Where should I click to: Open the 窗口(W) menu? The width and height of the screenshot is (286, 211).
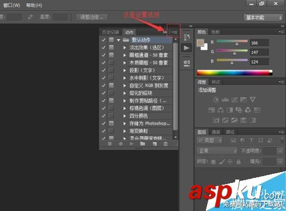(11, 5)
